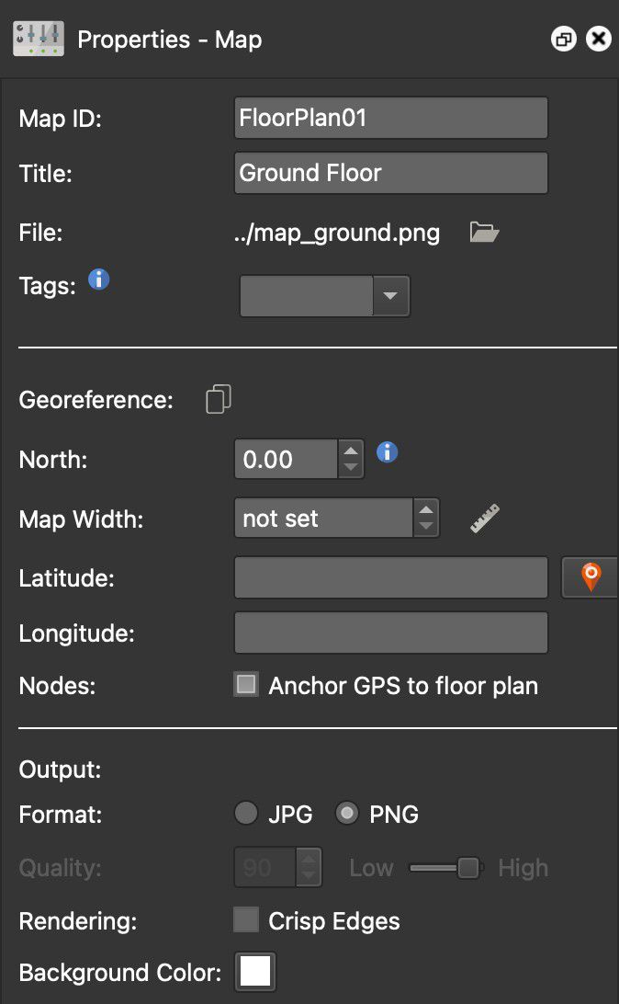Screen dimensions: 619x1004
Task: Show North info tooltip icon
Action: coord(387,452)
